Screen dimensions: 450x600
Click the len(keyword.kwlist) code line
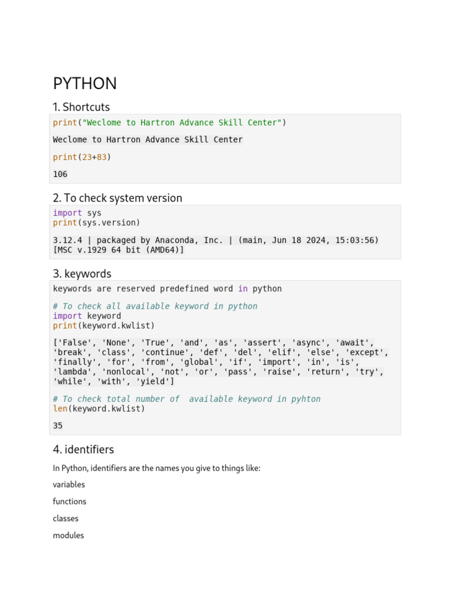pyautogui.click(x=98, y=408)
